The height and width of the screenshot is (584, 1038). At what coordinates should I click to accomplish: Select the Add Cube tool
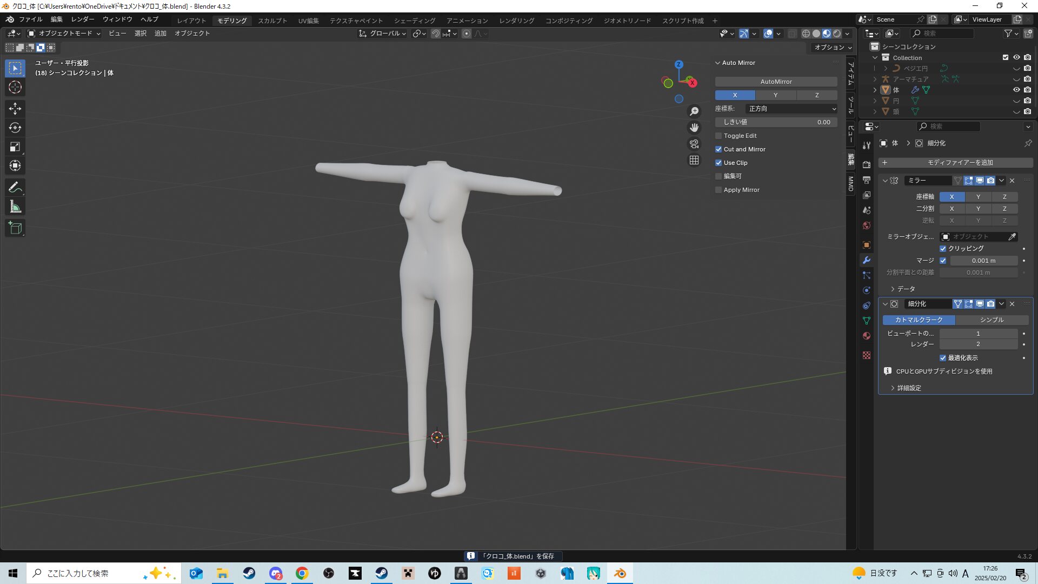pos(15,228)
